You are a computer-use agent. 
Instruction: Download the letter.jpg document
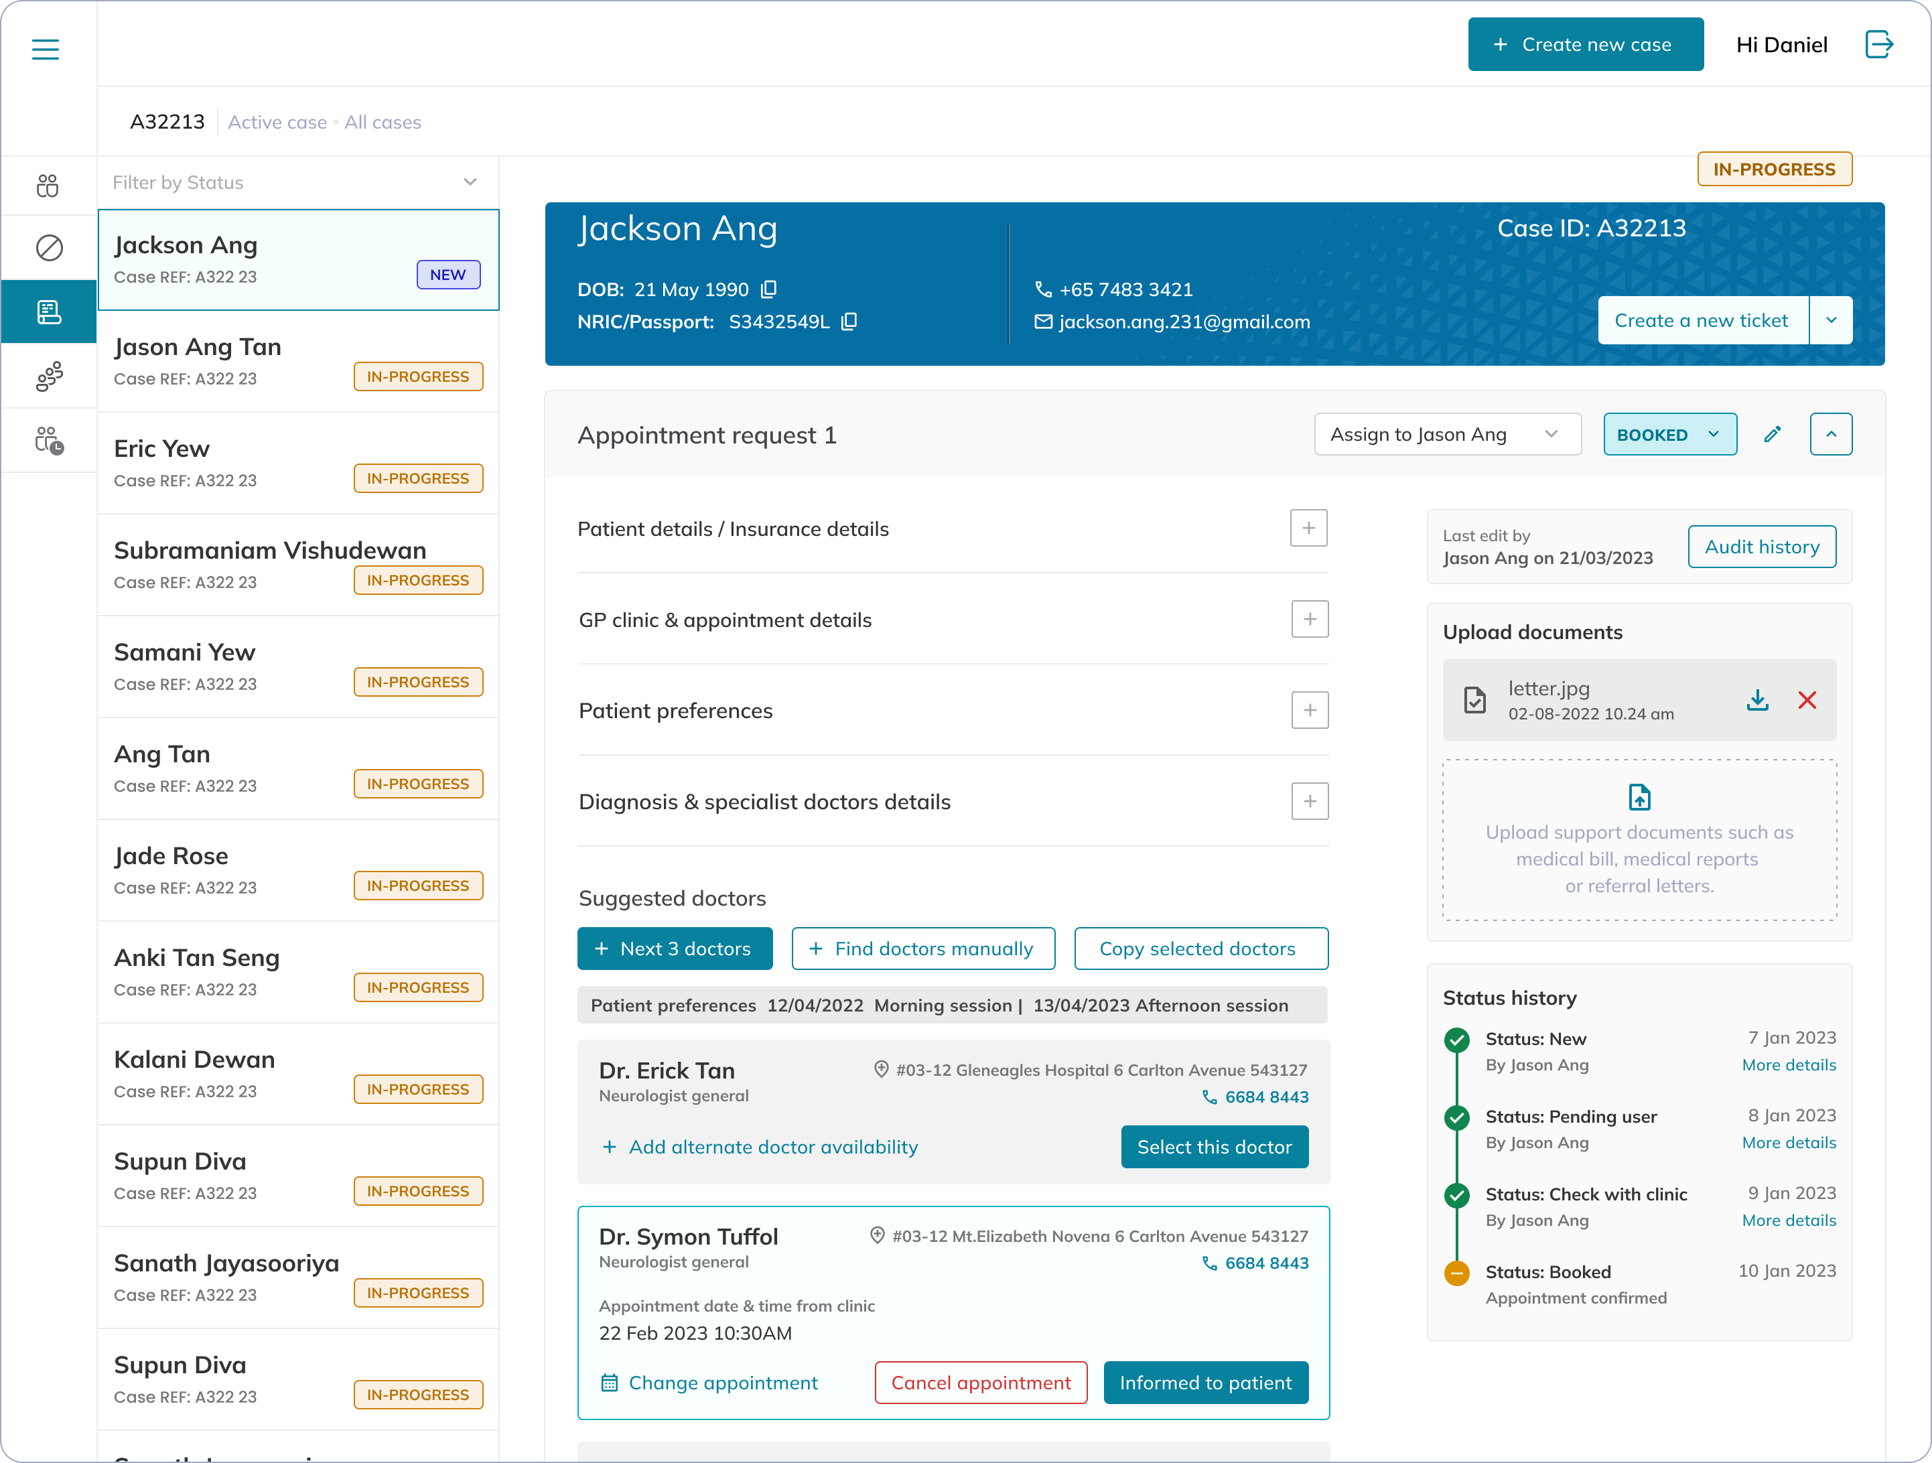(x=1757, y=701)
